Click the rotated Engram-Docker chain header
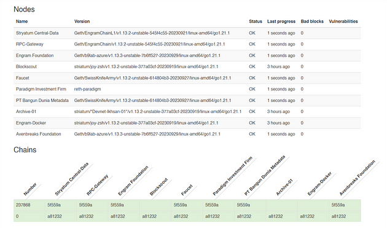This screenshot has height=228, width=387. point(319,184)
